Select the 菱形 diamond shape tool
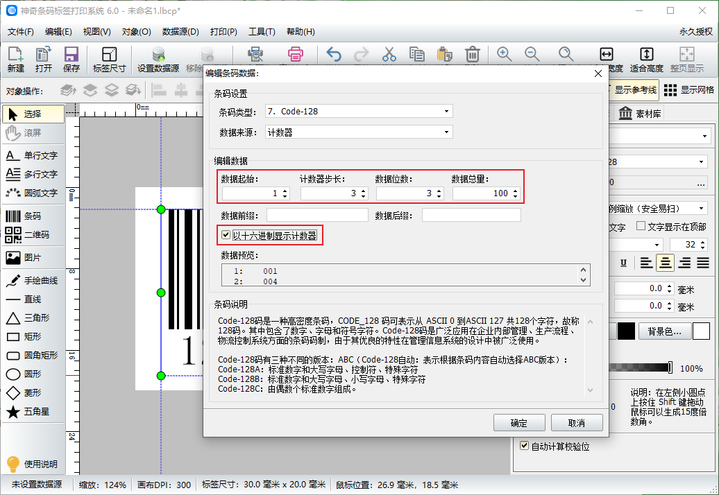The width and height of the screenshot is (719, 495). (x=33, y=393)
